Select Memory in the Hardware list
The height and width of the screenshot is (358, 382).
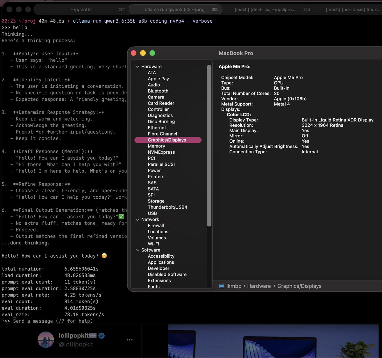pos(156,146)
